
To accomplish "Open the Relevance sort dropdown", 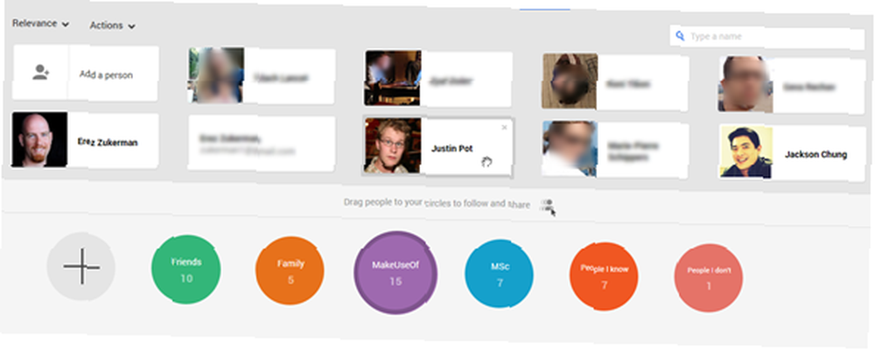I will coord(41,24).
